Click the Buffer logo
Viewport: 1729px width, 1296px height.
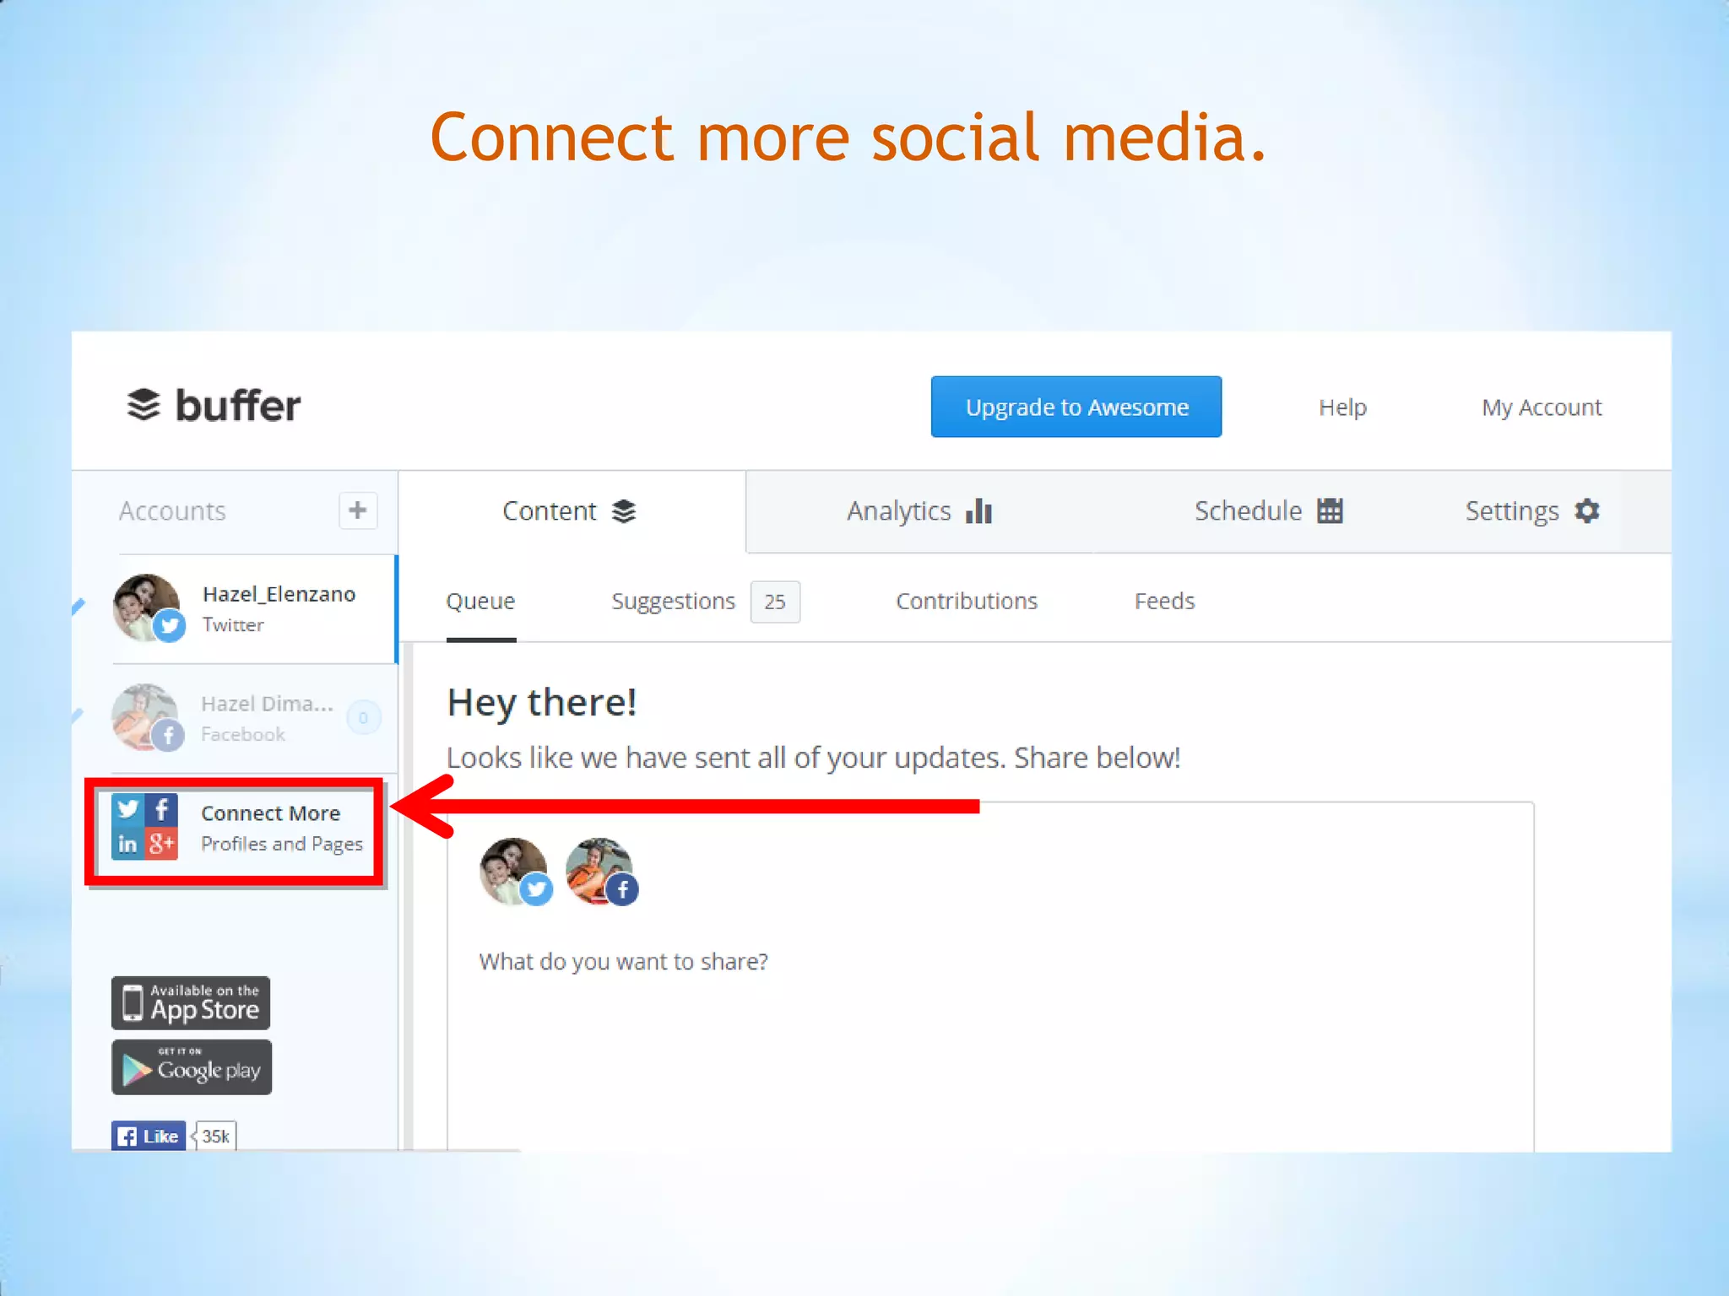214,405
